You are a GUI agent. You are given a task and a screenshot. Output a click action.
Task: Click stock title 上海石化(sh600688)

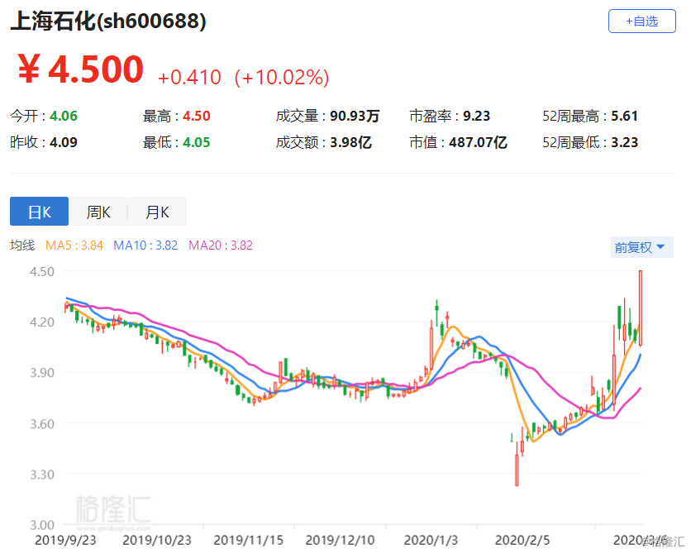[x=108, y=21]
